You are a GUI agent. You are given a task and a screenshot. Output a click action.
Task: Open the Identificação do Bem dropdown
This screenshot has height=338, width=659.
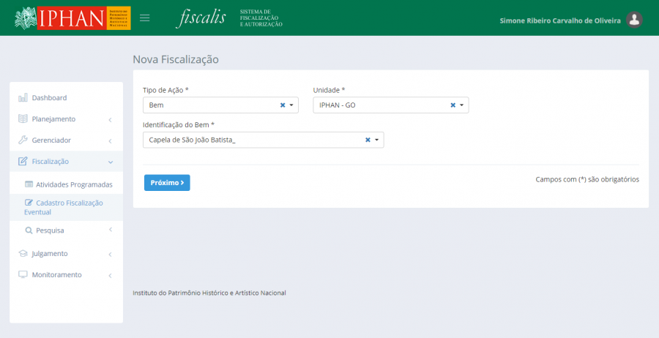coord(376,140)
